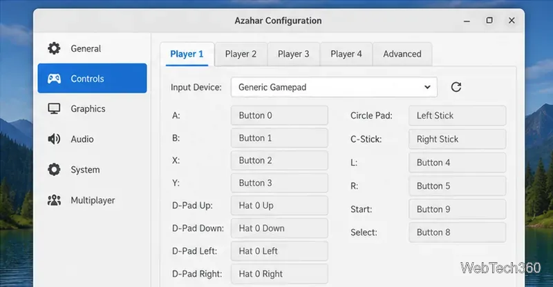The width and height of the screenshot is (553, 287).
Task: Switch to the Player 4 tab
Action: pos(346,54)
